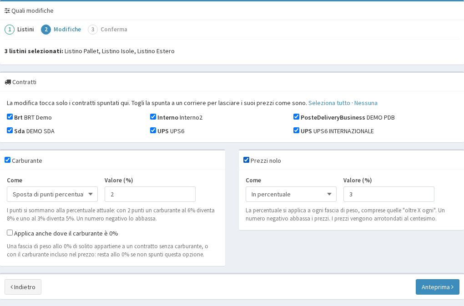Focus the Prezzi nolo Valore (%) field
Screen dimensions: 464x306
pos(388,194)
